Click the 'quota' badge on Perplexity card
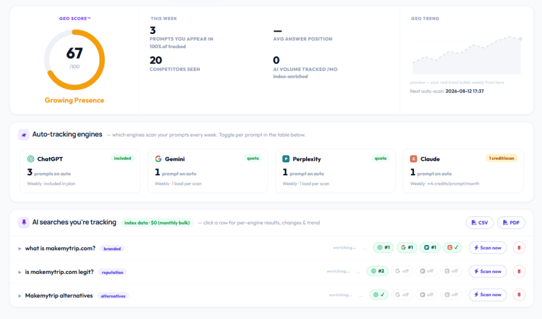 pos(380,158)
